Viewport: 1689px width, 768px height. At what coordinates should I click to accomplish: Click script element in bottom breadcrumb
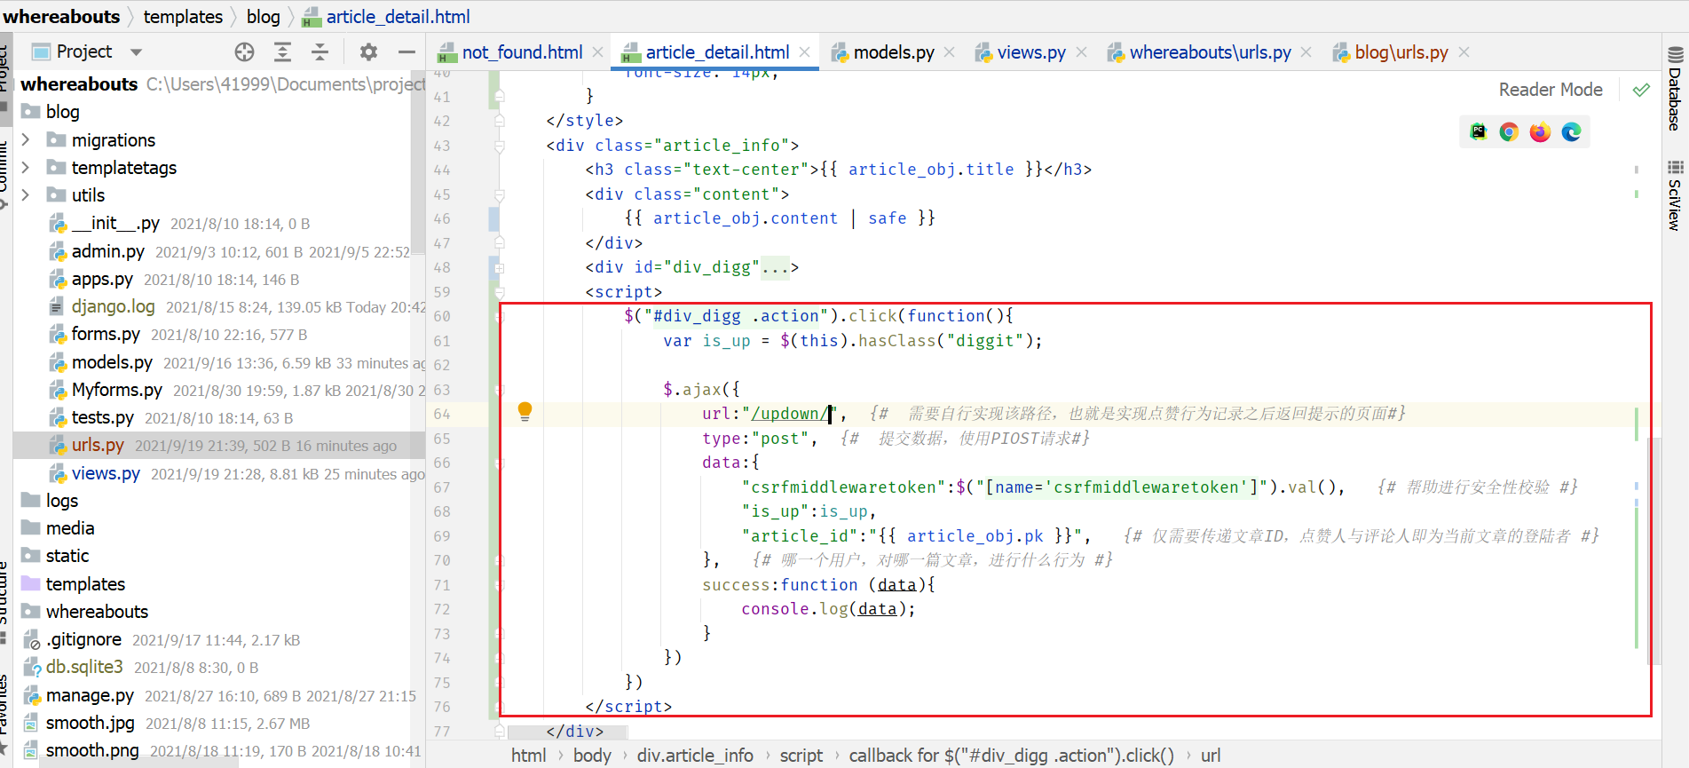pos(801,756)
